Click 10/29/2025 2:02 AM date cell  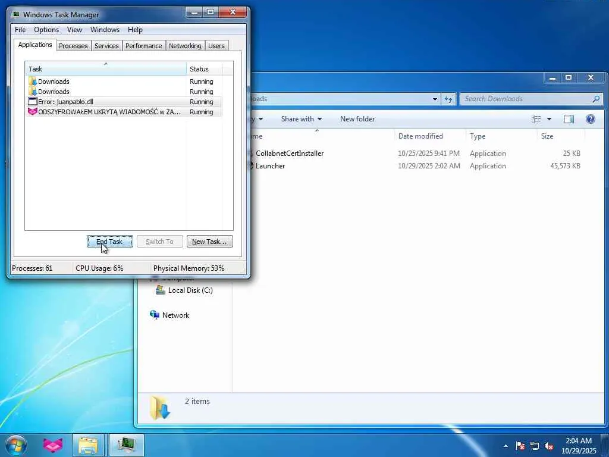[x=429, y=166]
